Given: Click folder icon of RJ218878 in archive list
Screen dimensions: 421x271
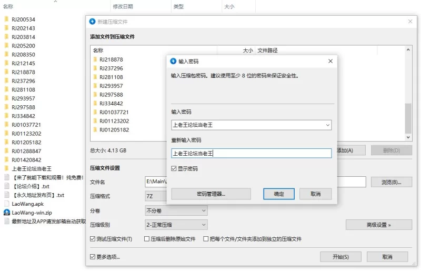Looking at the screenshot, I should [x=95, y=59].
